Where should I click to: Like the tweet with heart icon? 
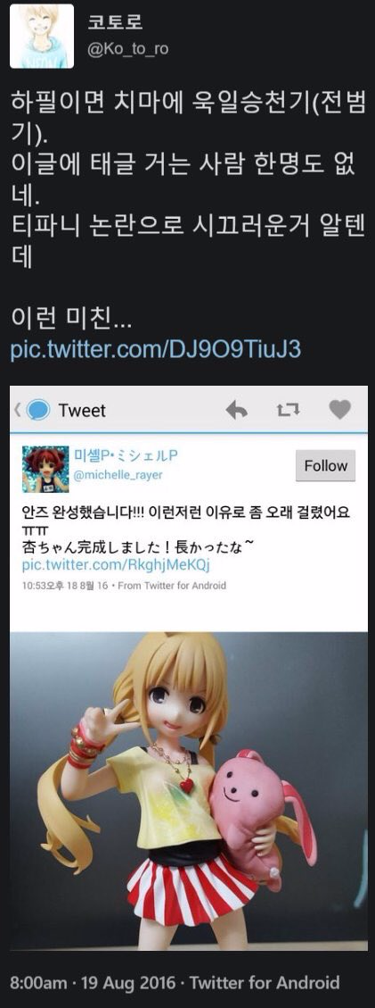339,410
